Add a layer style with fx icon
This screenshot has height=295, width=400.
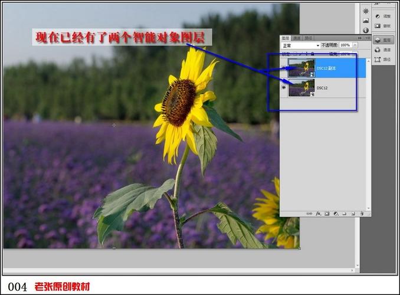(318, 214)
